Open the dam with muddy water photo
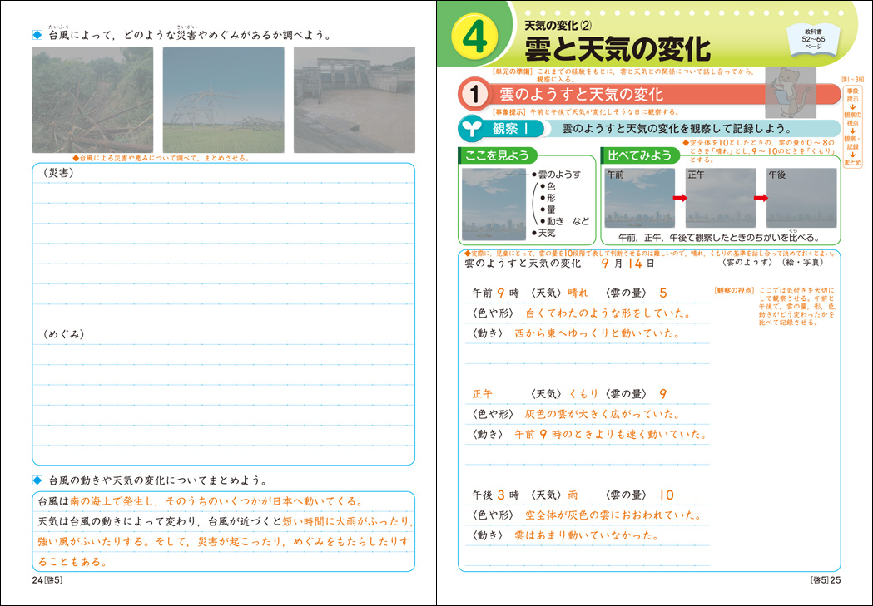Viewport: 873px width, 606px height. pyautogui.click(x=355, y=100)
